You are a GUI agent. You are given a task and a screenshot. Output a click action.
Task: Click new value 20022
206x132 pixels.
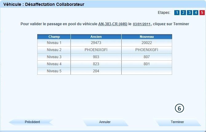click(147, 42)
